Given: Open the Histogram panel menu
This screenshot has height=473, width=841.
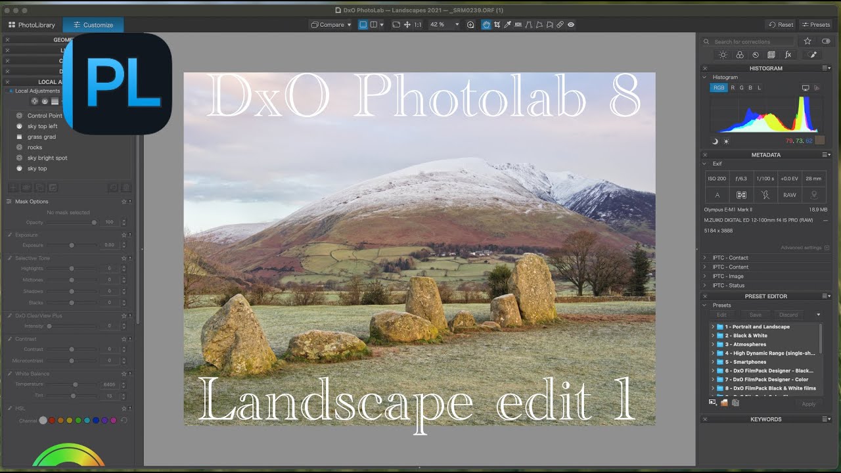Looking at the screenshot, I should click(826, 68).
